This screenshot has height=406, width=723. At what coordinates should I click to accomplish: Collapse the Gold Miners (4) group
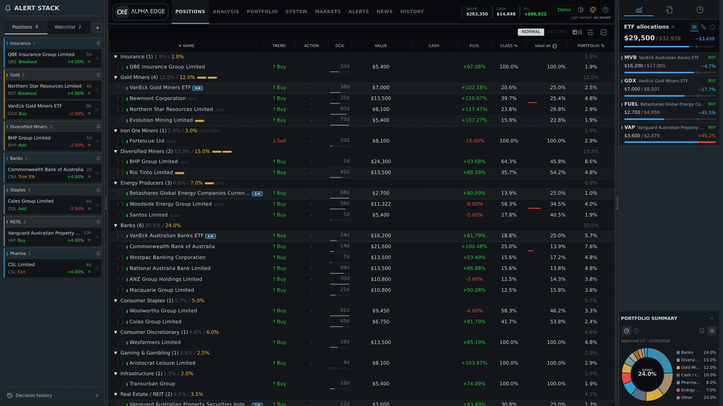(x=116, y=77)
